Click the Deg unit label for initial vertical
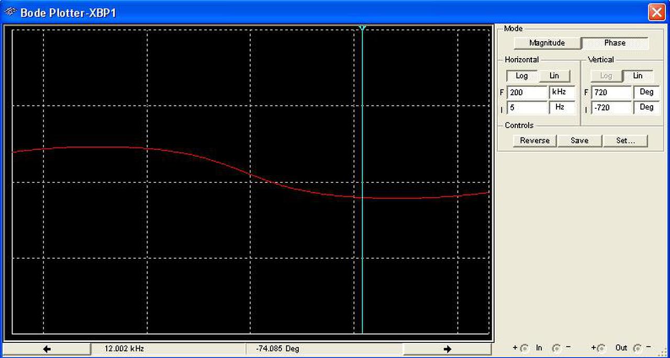This screenshot has width=670, height=358. coord(646,108)
